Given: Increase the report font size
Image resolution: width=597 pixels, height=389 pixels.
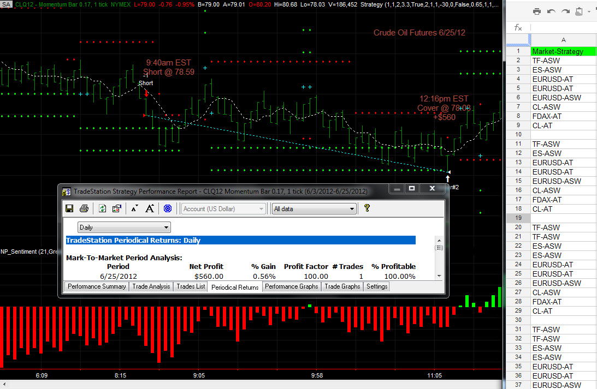Looking at the screenshot, I should pos(150,208).
